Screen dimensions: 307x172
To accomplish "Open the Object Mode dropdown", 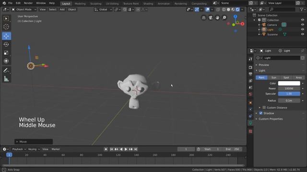I will point(24,10).
